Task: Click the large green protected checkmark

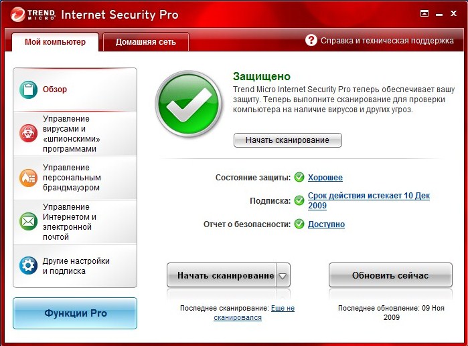Action: (x=189, y=104)
